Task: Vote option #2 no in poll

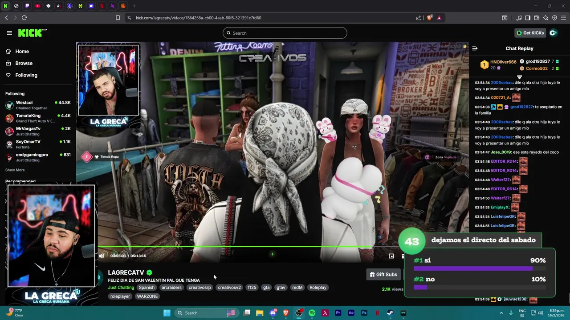Action: point(480,282)
